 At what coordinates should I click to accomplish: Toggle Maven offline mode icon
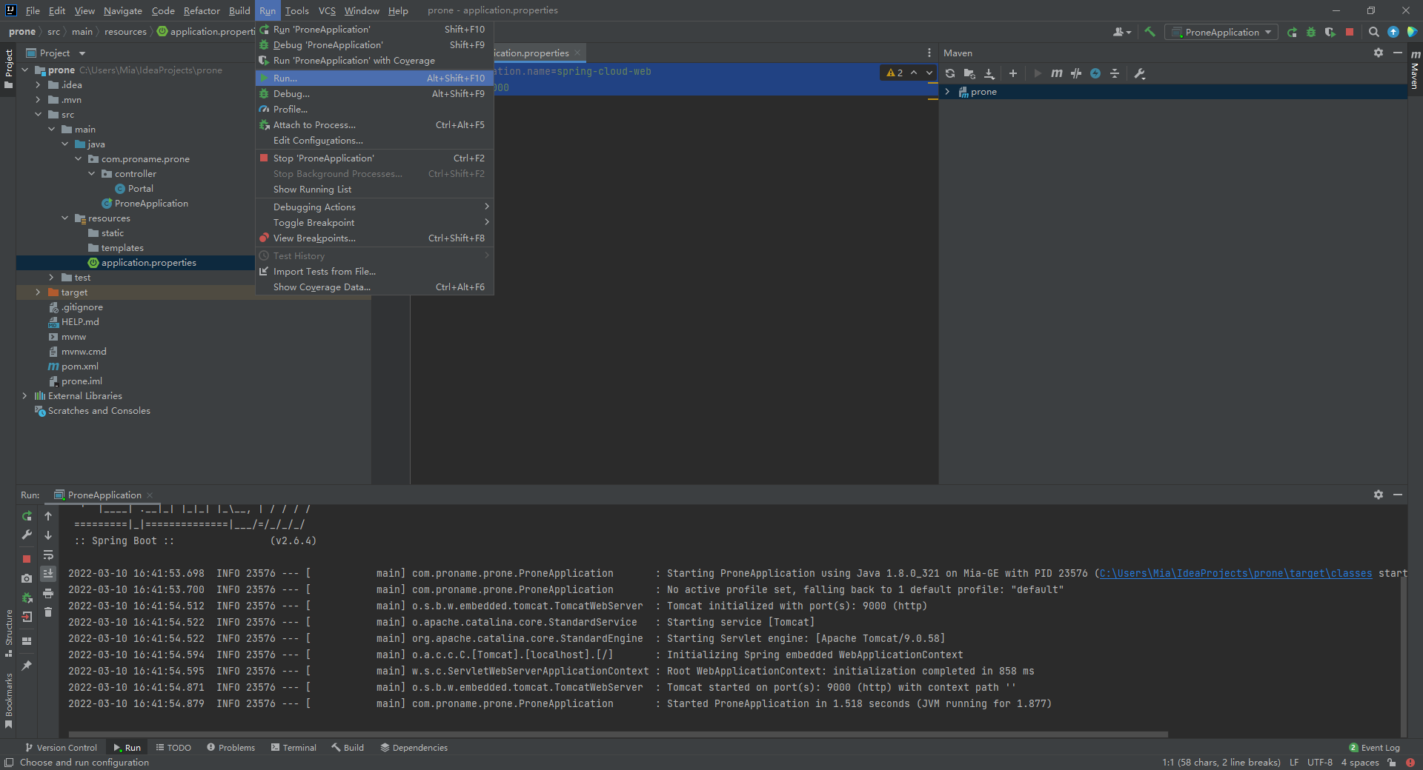pos(1076,73)
